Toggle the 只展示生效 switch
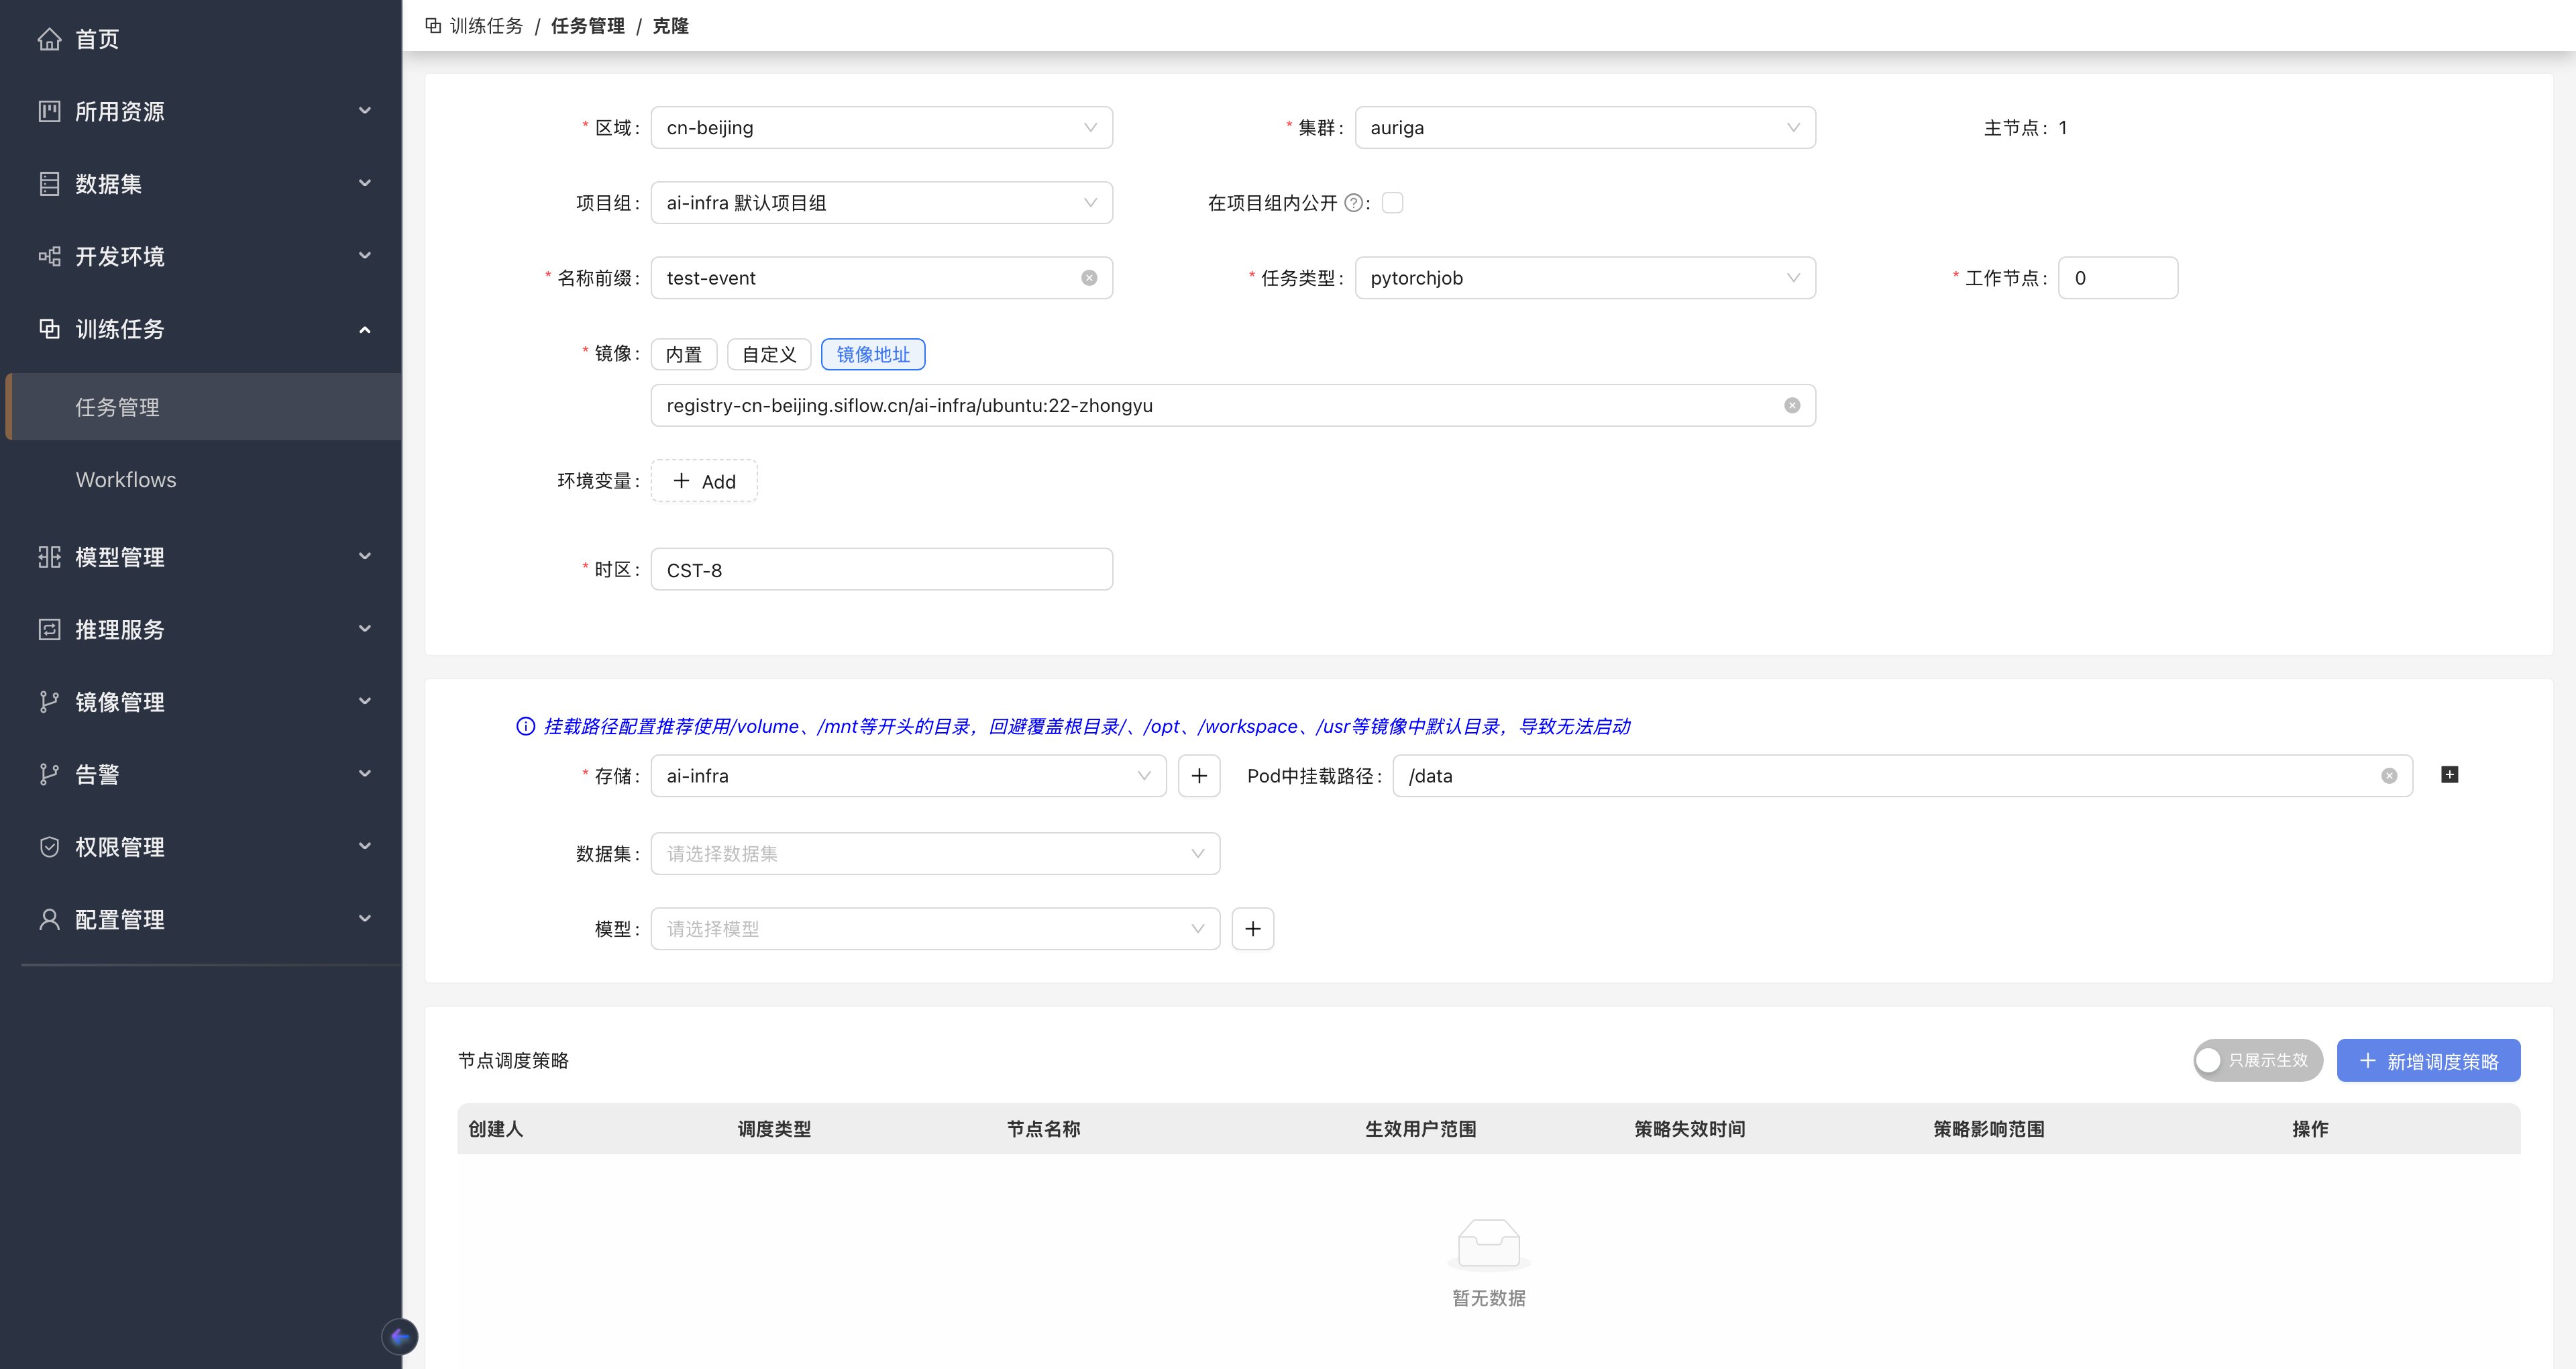The image size is (2576, 1369). [2258, 1060]
